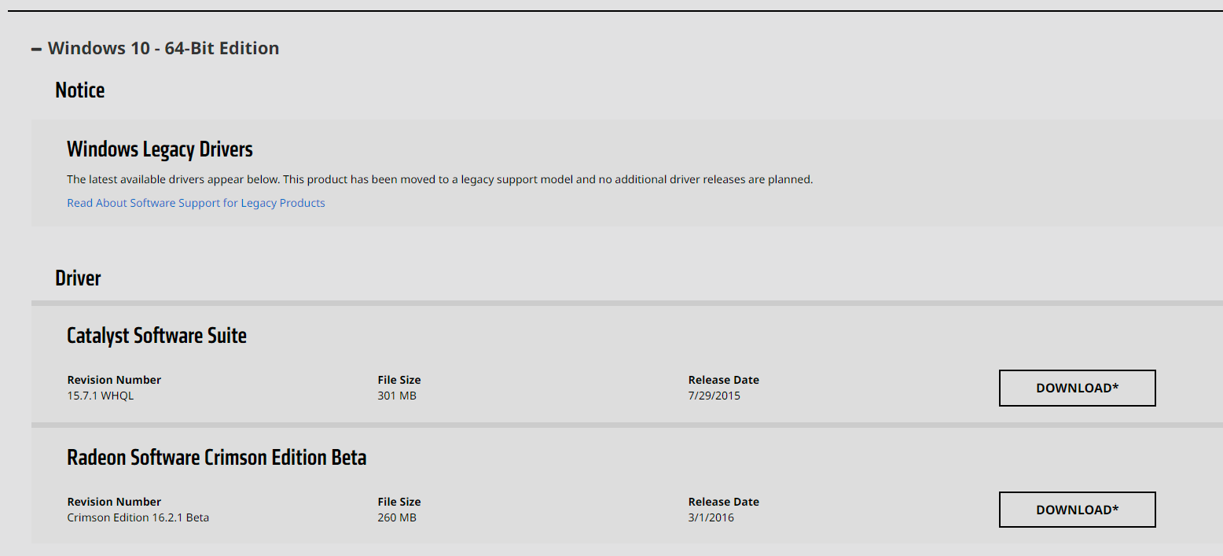This screenshot has width=1223, height=556.
Task: Select the 15.7.1 WHQL revision text
Action: pyautogui.click(x=101, y=396)
